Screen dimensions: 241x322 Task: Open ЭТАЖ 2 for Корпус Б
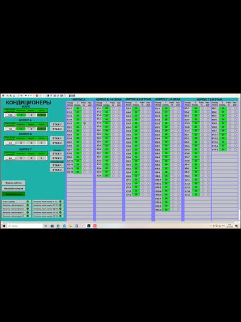[x=57, y=143]
